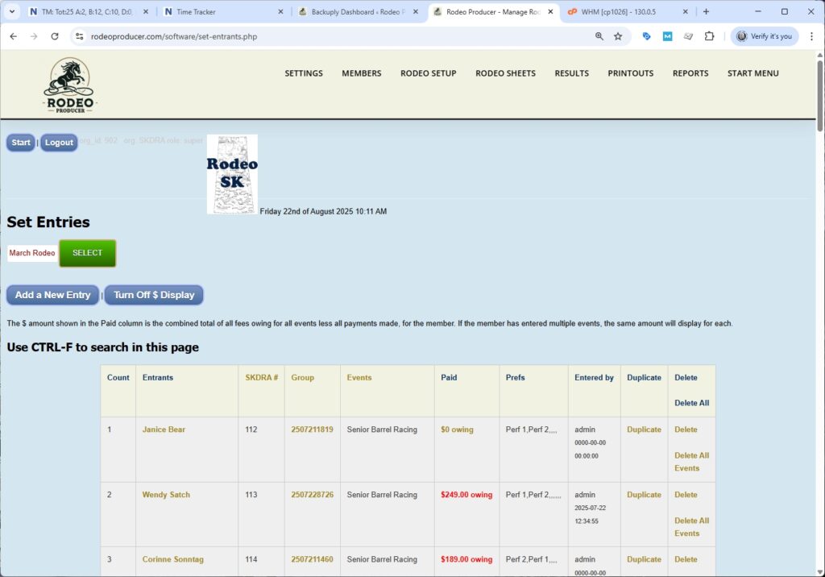Click Duplicate for Janice Bear's entry

[644, 430]
